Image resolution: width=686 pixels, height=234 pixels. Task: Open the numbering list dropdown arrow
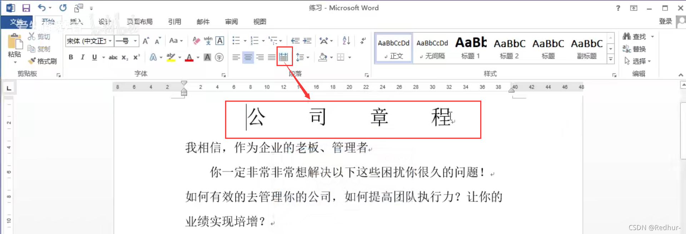click(x=263, y=41)
